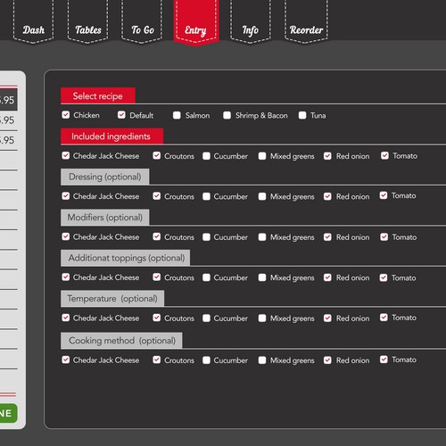Screen dimensions: 446x446
Task: Toggle Chedar Jack Cheese under Modifiers
Action: click(x=66, y=236)
